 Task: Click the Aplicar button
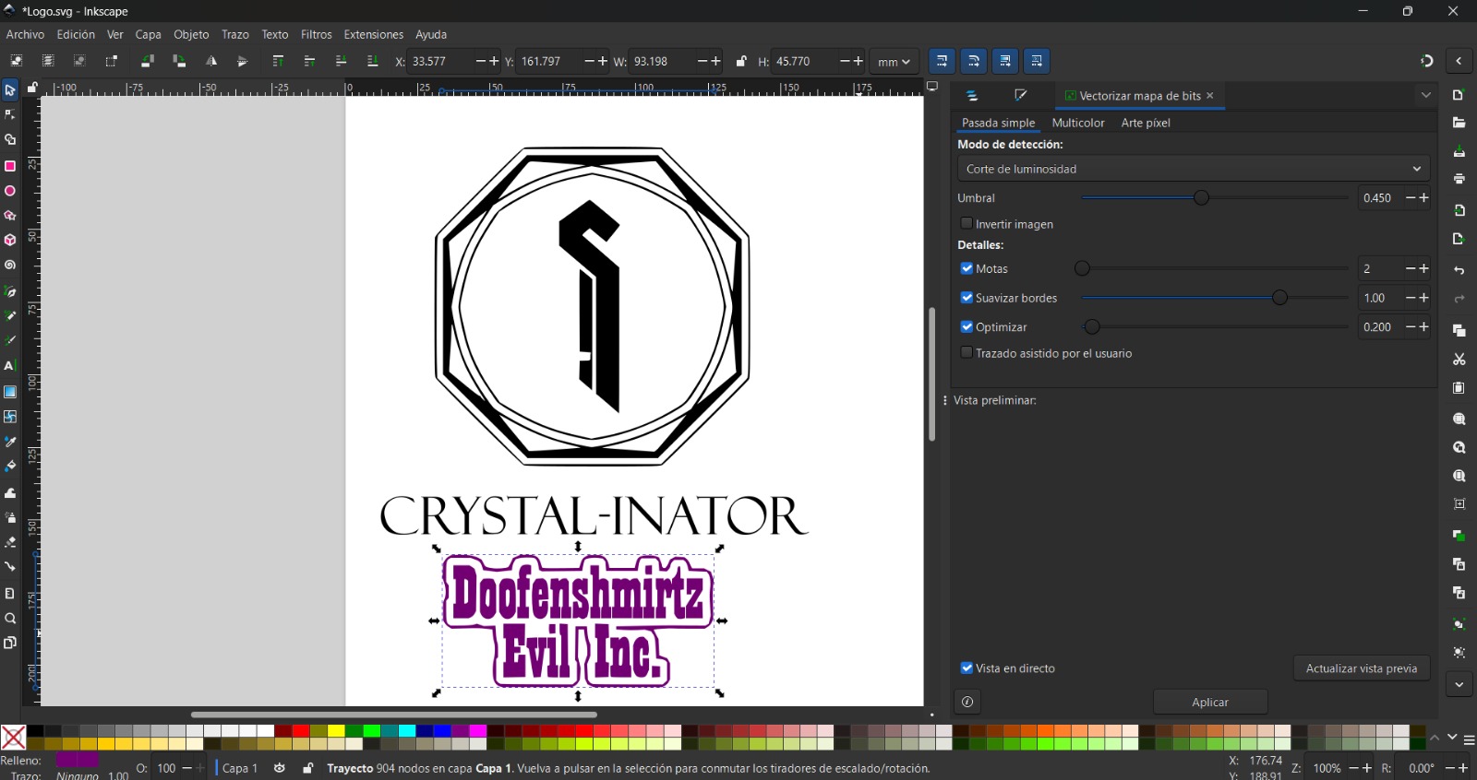1209,703
